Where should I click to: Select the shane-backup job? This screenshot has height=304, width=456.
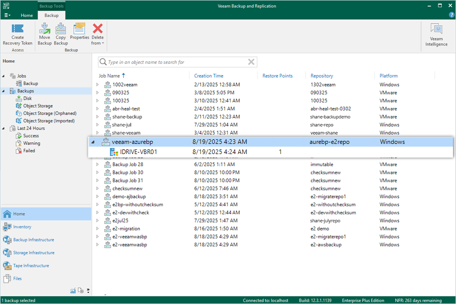[x=127, y=117]
